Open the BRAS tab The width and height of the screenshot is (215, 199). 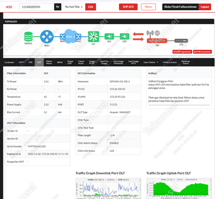pos(60,62)
